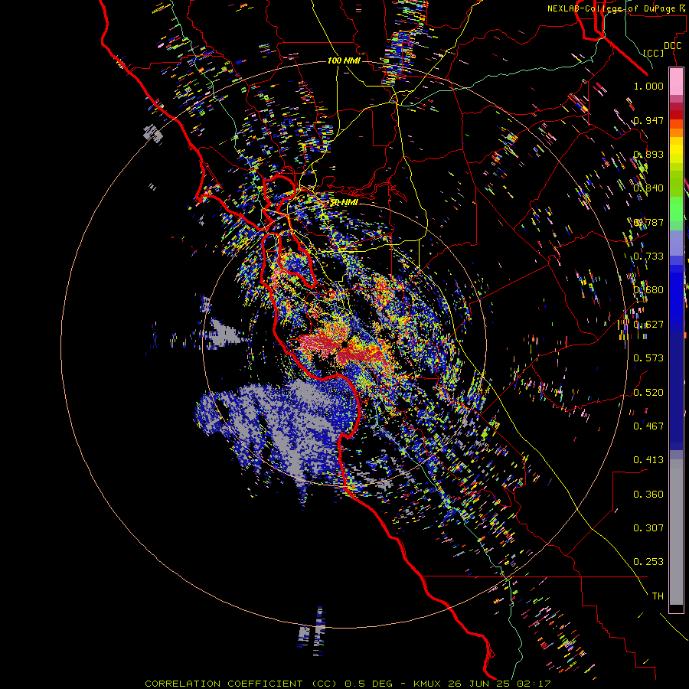This screenshot has width=689, height=689.
Task: Click the 0.787 legend value
Action: point(648,222)
